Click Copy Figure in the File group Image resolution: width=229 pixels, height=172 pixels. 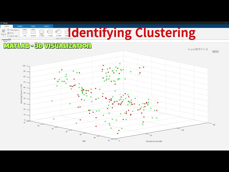13,30
